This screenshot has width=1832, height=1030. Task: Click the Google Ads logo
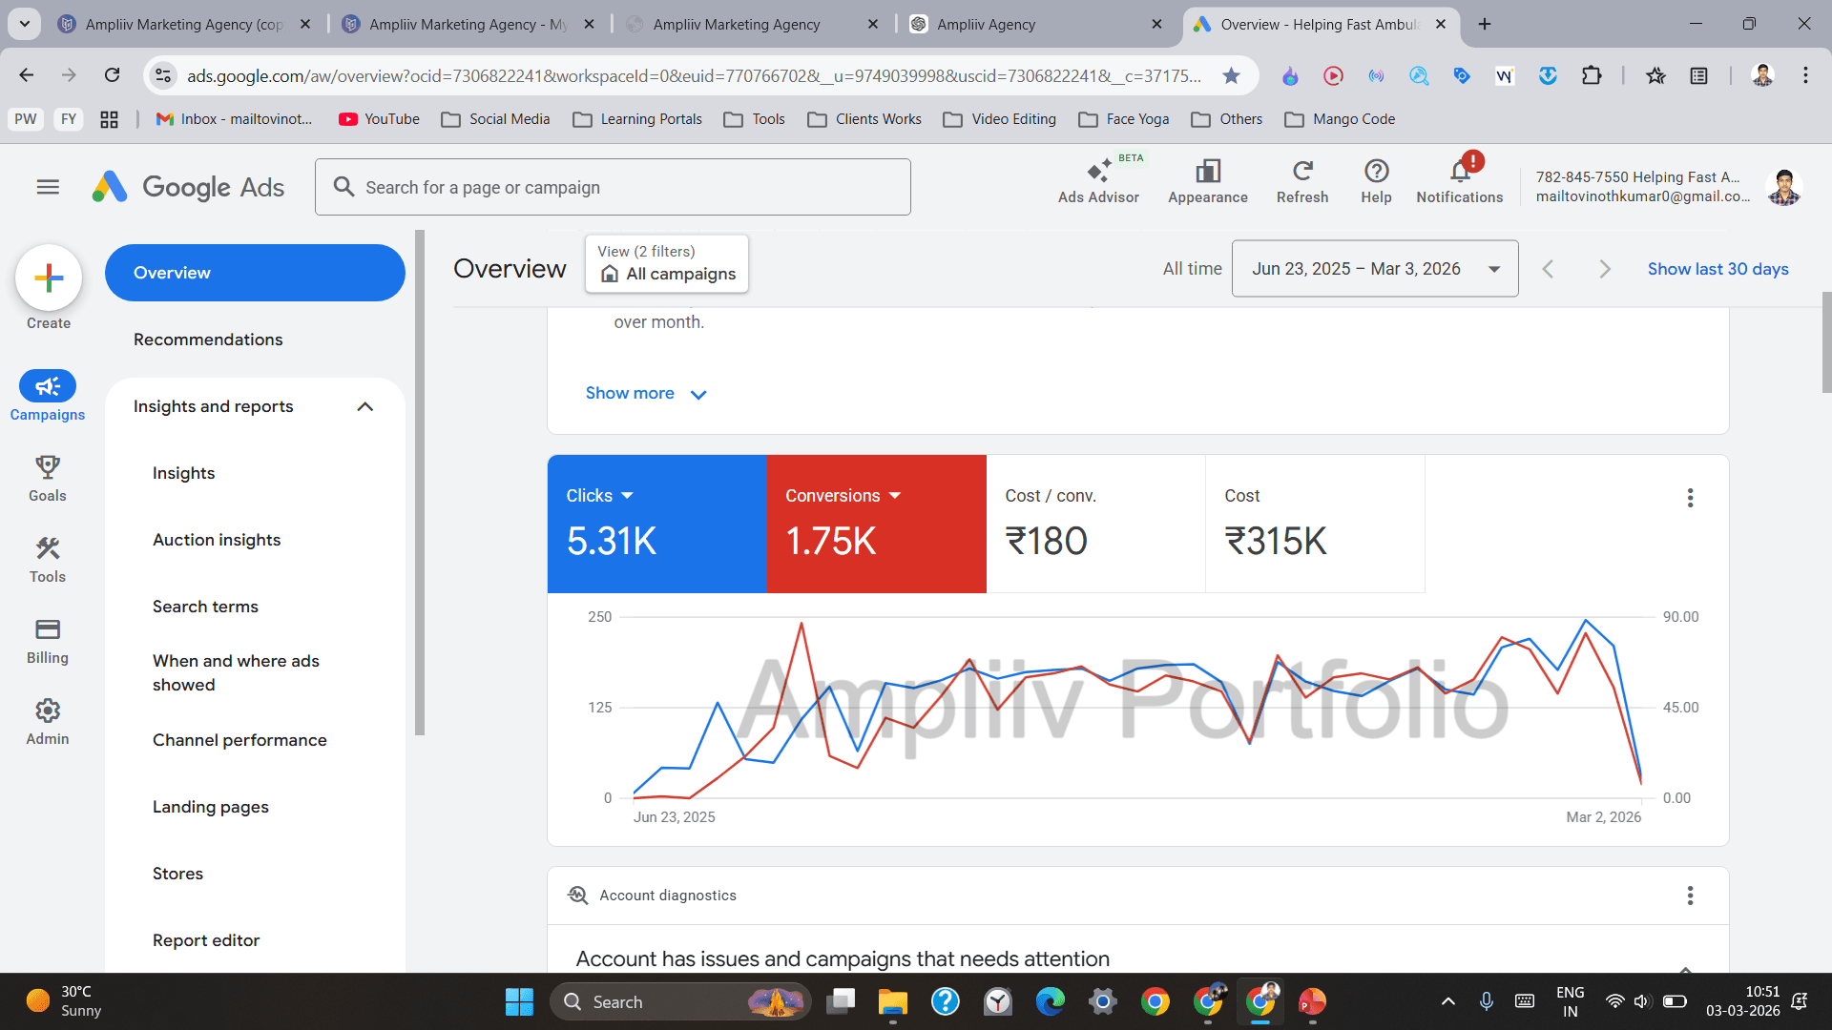point(188,187)
